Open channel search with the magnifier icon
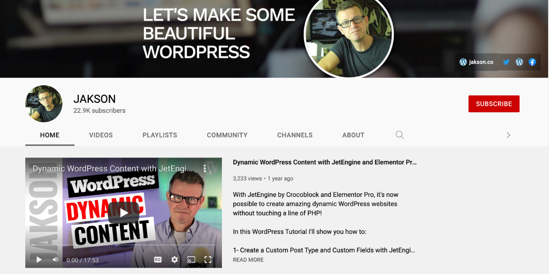Viewport: 549px width, 274px height. (399, 135)
